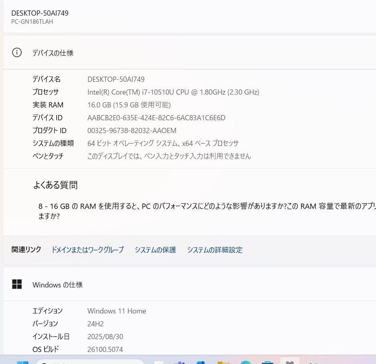This screenshot has height=364, width=376.
Task: Click the PC name DESKTOP-50AI749 at top
Action: [x=40, y=13]
